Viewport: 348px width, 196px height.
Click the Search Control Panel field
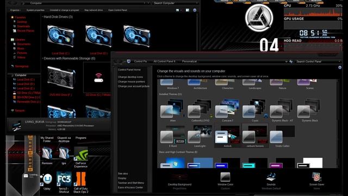coord(318,62)
